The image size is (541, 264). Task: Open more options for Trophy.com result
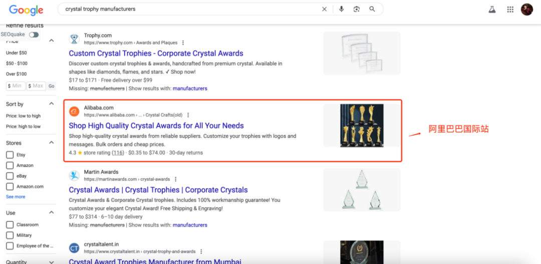[183, 43]
